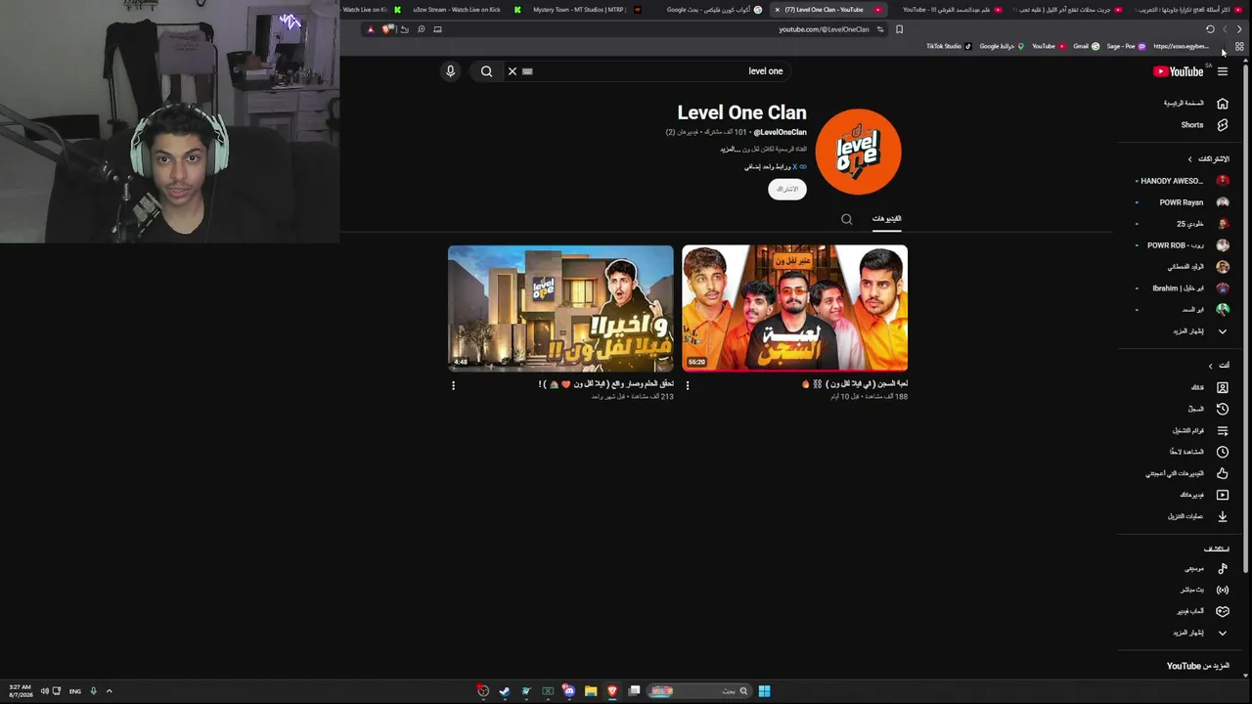Click the Brave shields lion icon

tap(387, 29)
